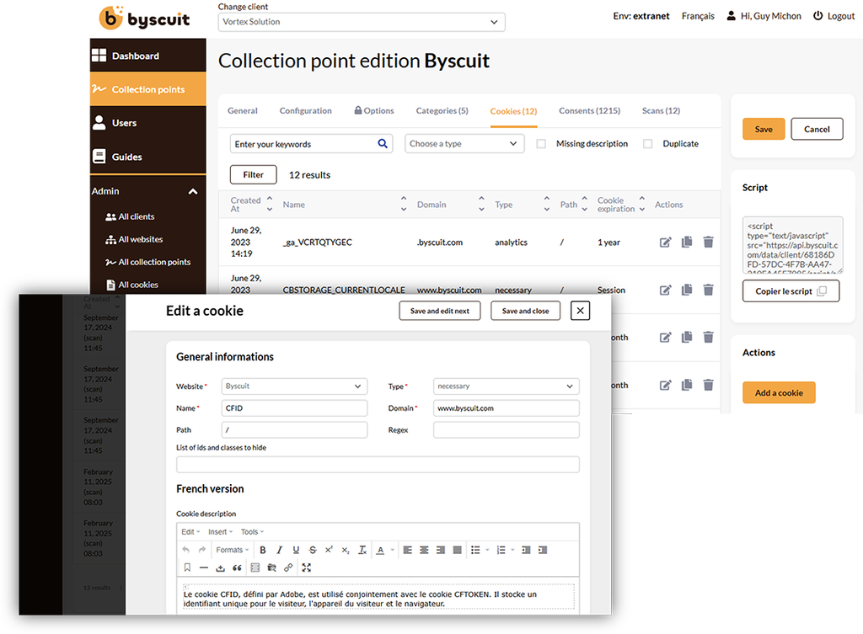Justify the editor text
This screenshot has height=634, width=863.
pos(457,550)
